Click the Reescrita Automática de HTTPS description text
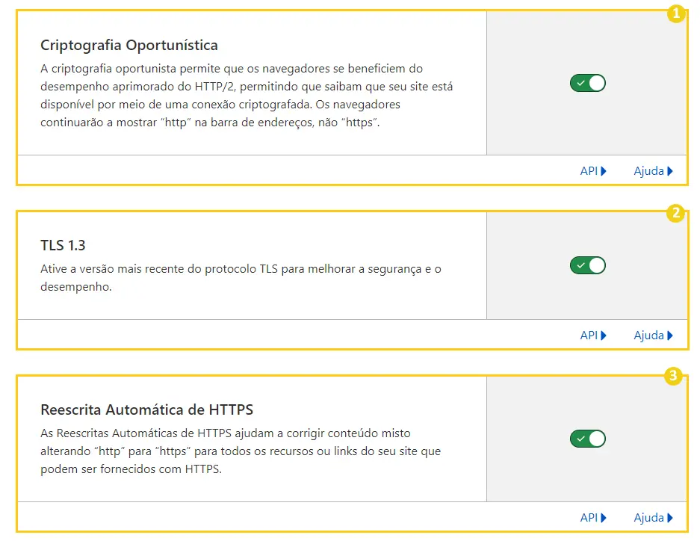This screenshot has width=700, height=547. [x=241, y=451]
